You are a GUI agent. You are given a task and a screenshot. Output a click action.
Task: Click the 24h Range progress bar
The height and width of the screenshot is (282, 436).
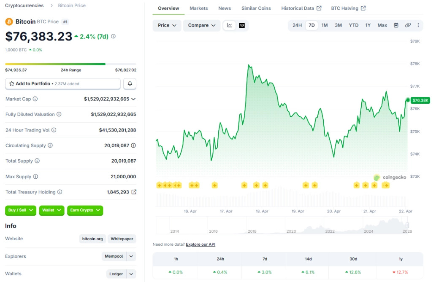click(x=70, y=64)
